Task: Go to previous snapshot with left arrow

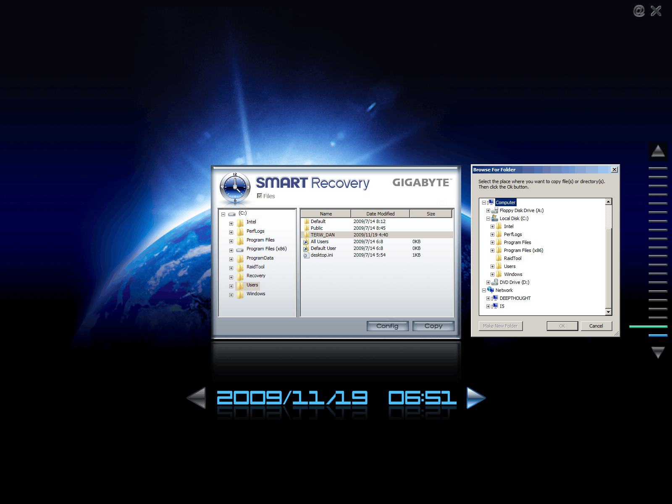Action: click(x=197, y=398)
